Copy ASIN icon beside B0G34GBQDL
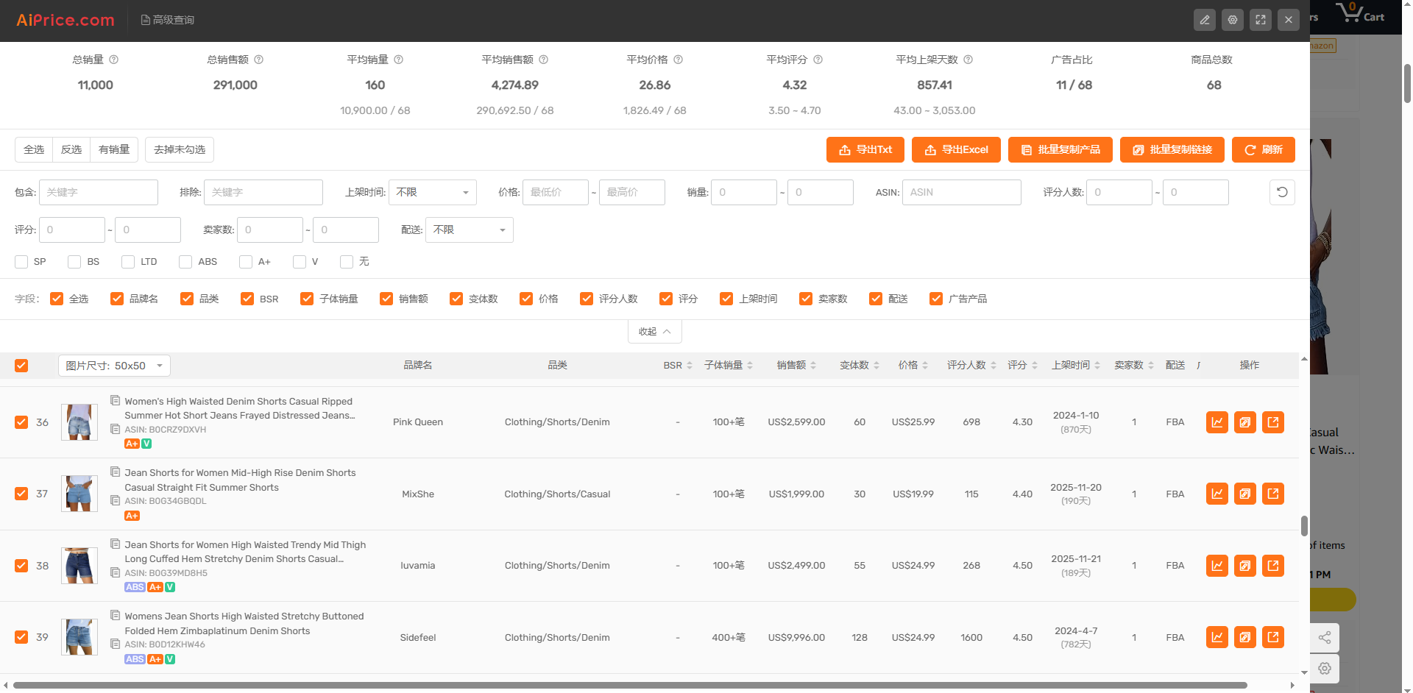 coord(116,500)
